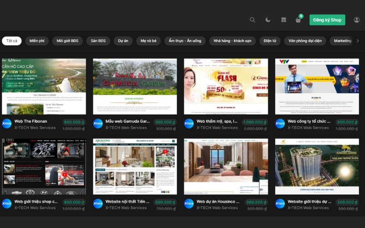The width and height of the screenshot is (365, 228).
Task: Open the Web dự án Housinco thumbnail
Action: coord(226,166)
